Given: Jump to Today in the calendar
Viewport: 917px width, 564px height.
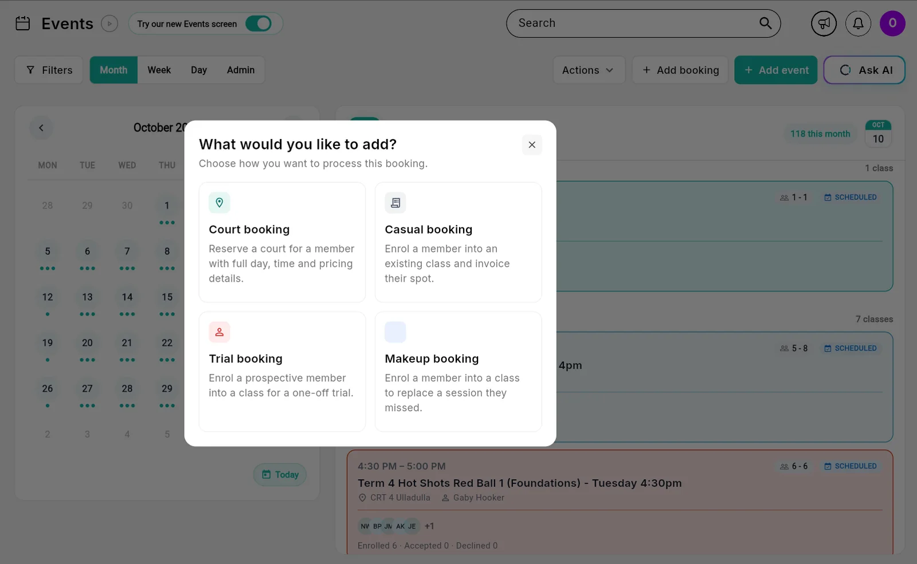Looking at the screenshot, I should click(280, 475).
